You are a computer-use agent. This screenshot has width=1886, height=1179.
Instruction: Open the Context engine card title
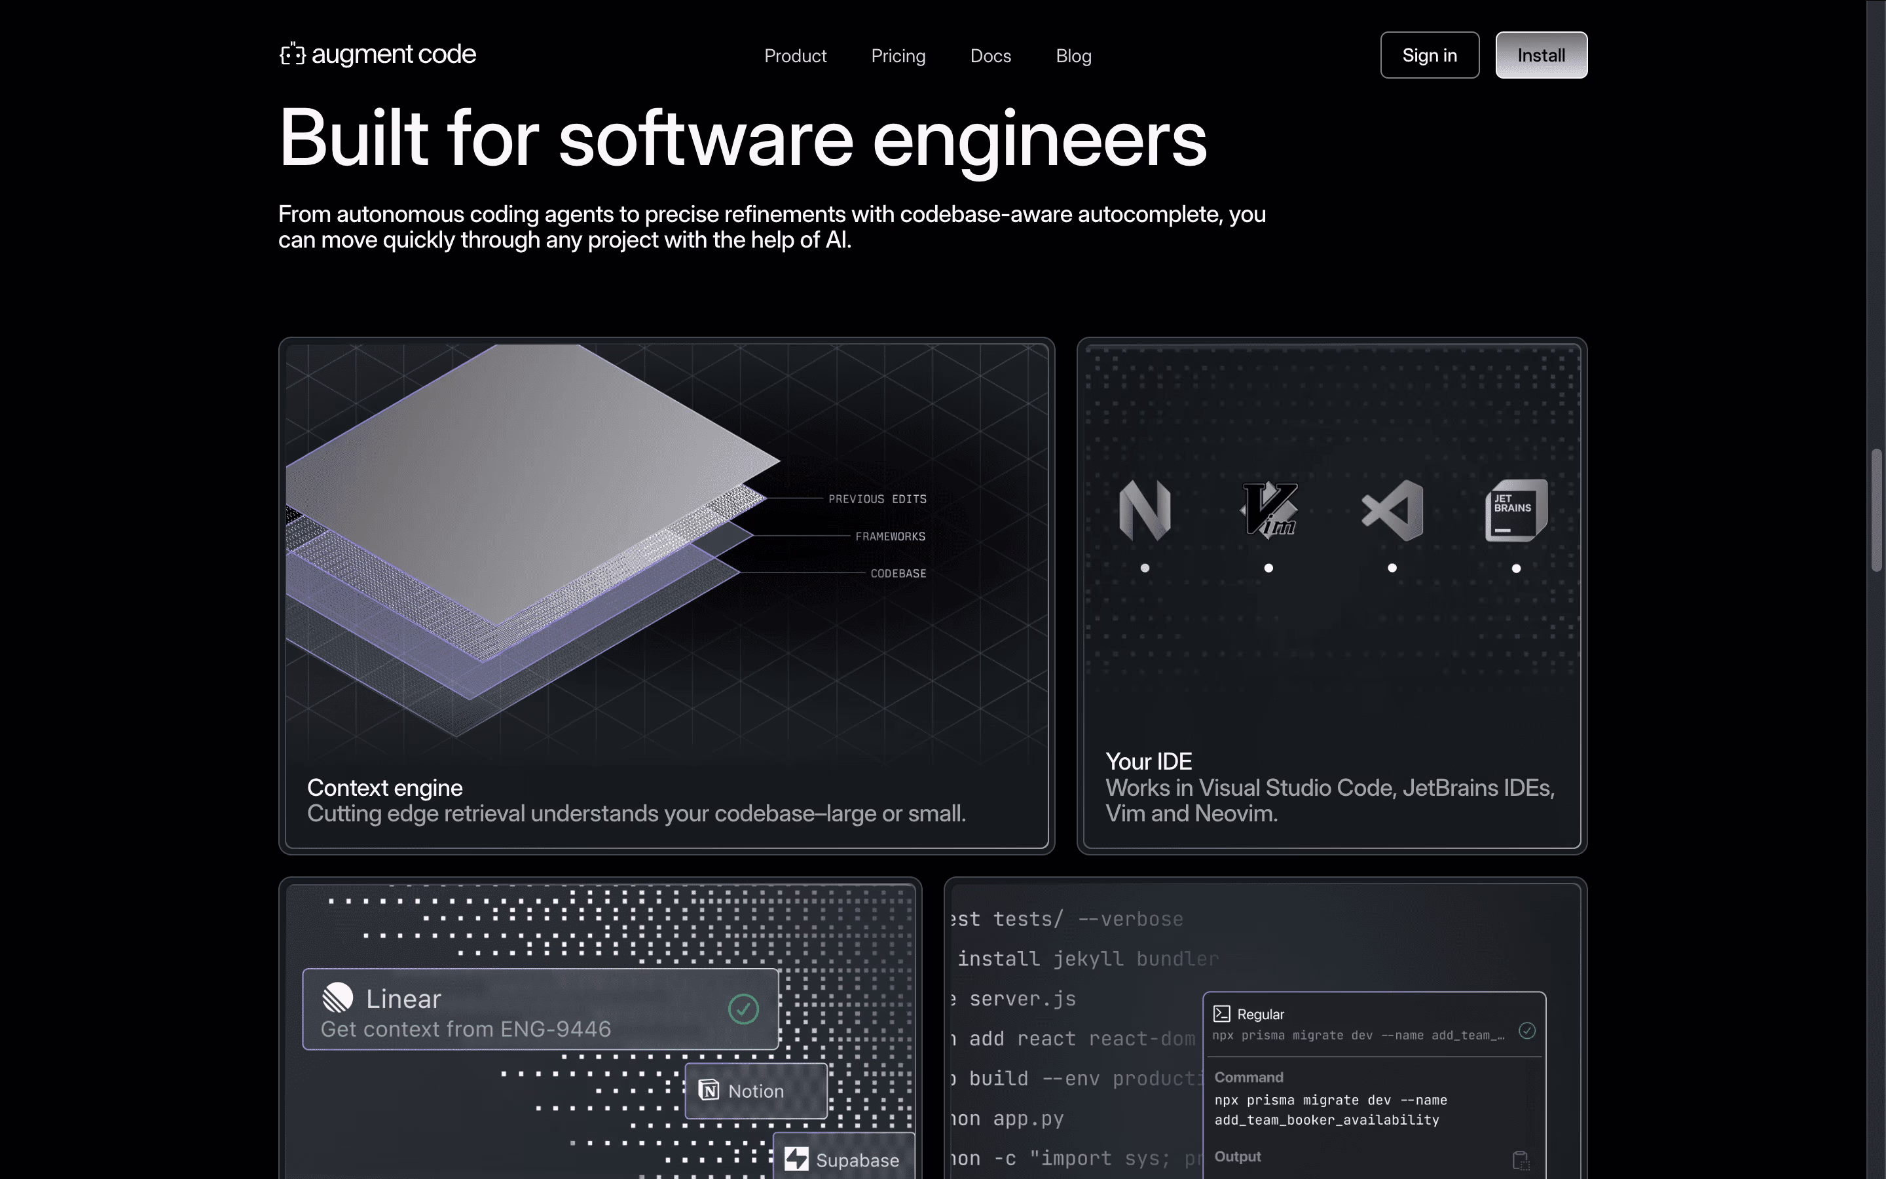[385, 787]
